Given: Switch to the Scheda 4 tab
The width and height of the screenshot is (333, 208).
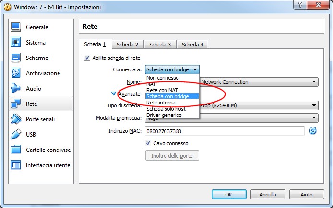Looking at the screenshot, I should point(192,45).
